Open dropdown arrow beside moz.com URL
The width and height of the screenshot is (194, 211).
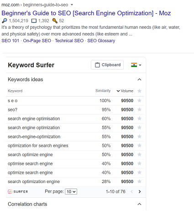tap(72, 5)
